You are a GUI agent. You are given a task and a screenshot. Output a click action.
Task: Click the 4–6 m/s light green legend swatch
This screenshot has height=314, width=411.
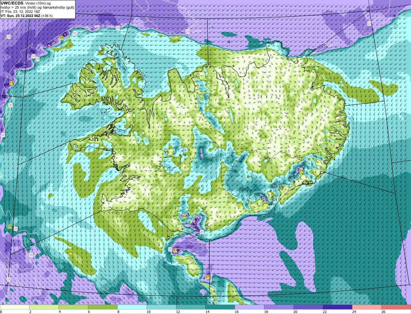[74, 307]
